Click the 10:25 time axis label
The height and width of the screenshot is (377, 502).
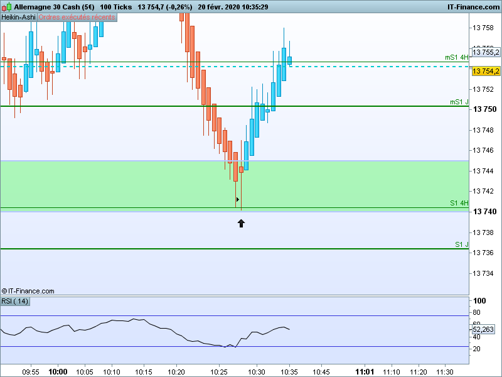coord(218,372)
